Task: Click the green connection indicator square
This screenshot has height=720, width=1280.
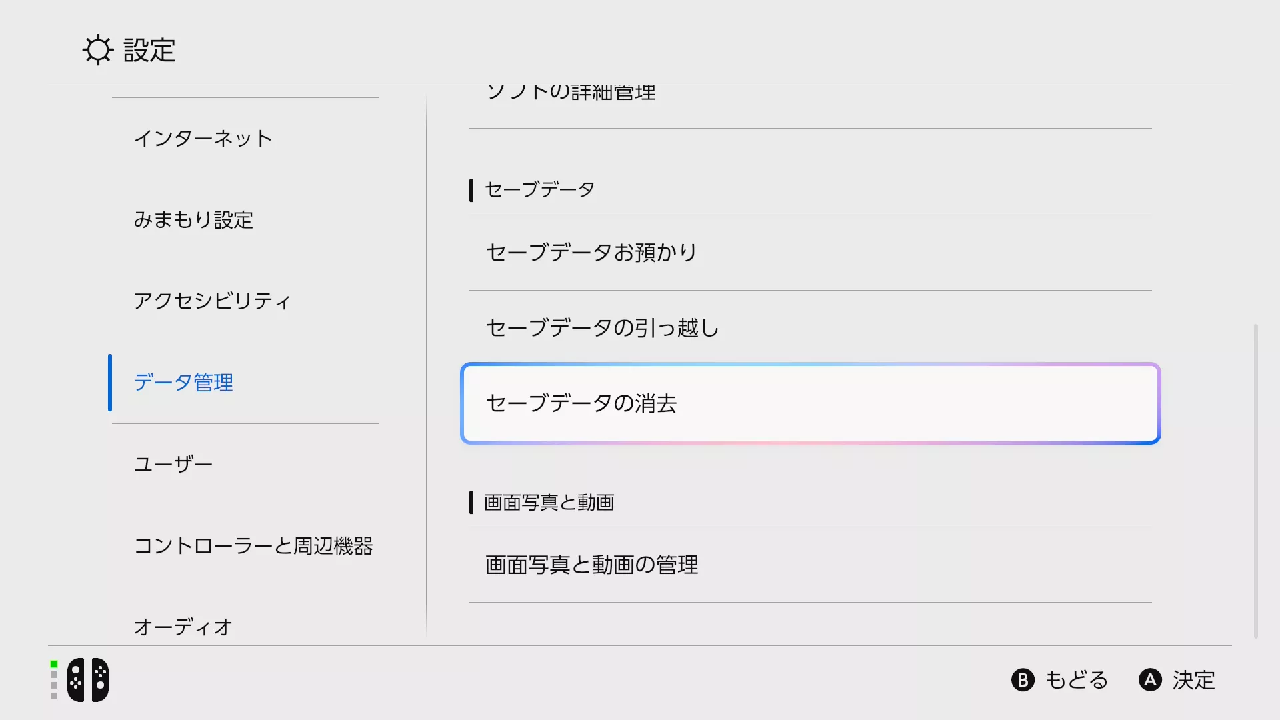Action: click(x=53, y=663)
